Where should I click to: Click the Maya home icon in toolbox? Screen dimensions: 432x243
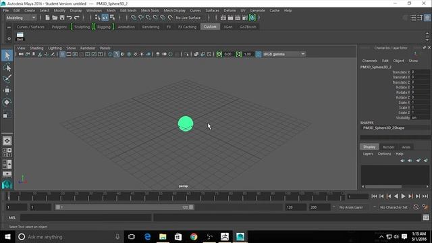[x=7, y=184]
